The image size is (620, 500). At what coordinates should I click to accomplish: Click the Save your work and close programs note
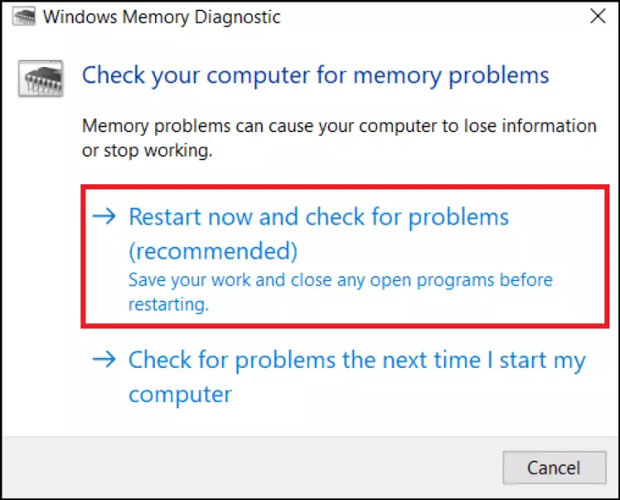pyautogui.click(x=340, y=280)
